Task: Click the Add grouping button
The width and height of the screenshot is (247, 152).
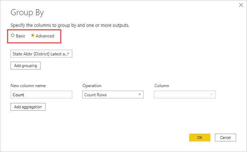Action: (25, 66)
